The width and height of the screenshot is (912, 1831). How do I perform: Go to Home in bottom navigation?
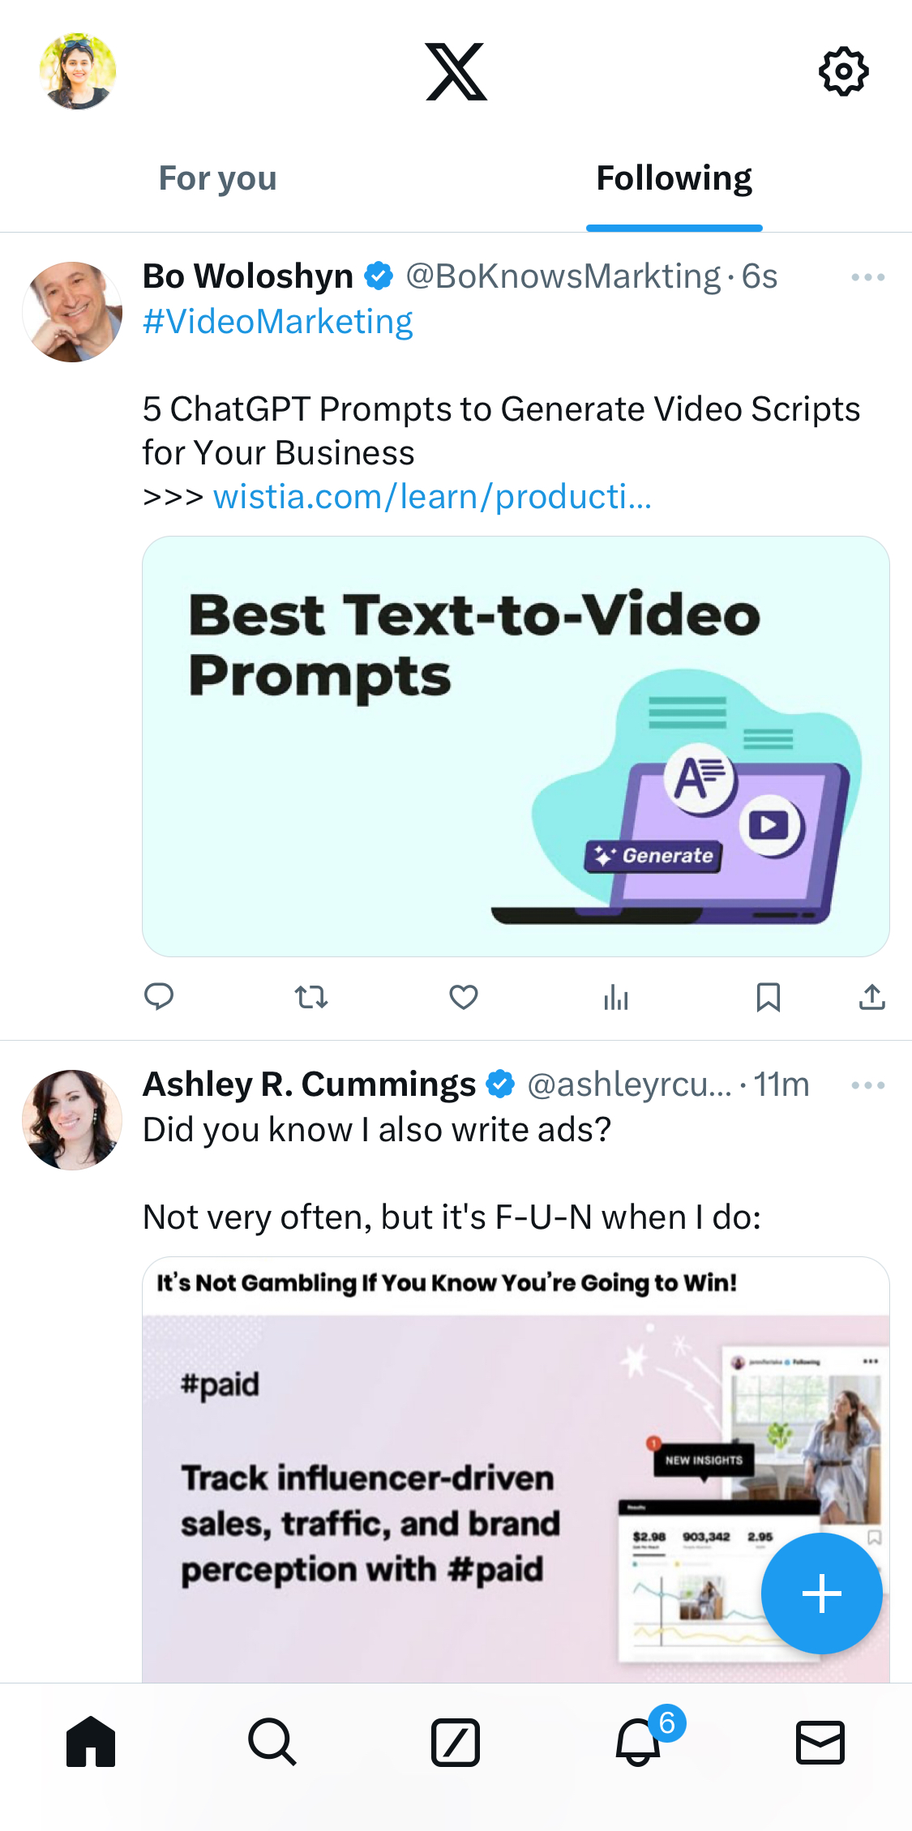(91, 1742)
